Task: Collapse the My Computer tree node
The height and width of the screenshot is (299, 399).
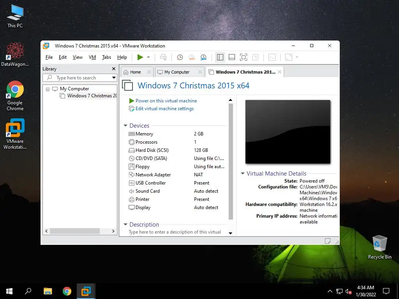Action: [x=48, y=89]
